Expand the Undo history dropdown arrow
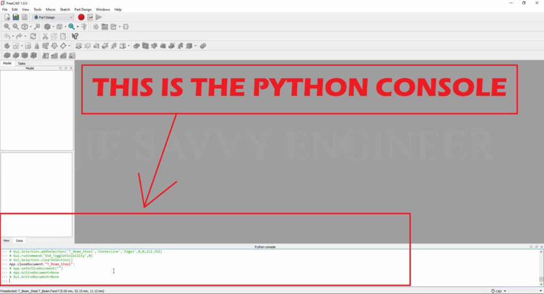The height and width of the screenshot is (294, 544). point(13,36)
